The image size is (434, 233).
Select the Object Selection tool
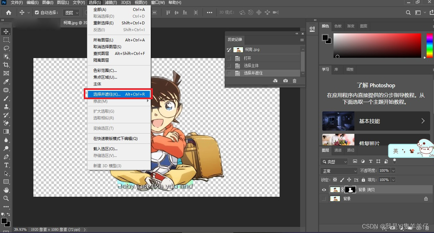(6, 56)
